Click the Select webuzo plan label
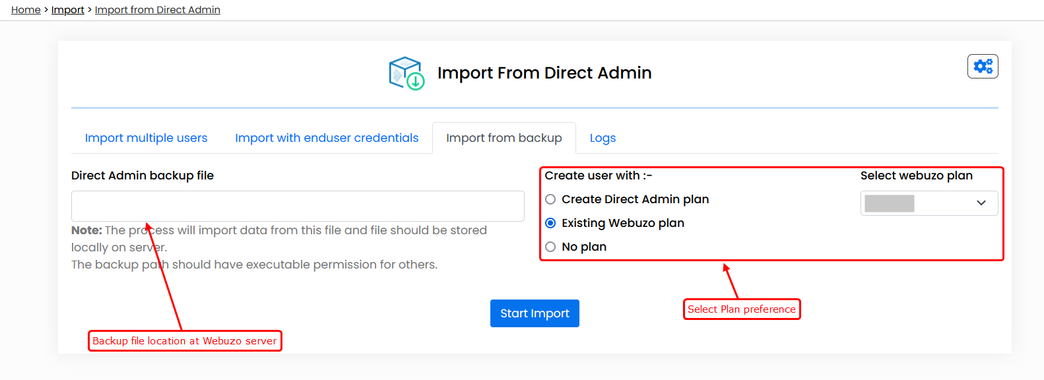This screenshot has height=380, width=1044. point(916,175)
